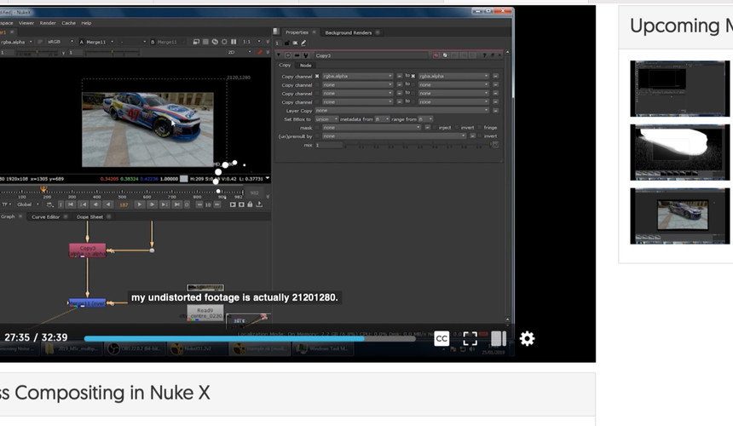Click the red viewer paint icon beside 2D
This screenshot has width=733, height=426.
pyautogui.click(x=260, y=52)
